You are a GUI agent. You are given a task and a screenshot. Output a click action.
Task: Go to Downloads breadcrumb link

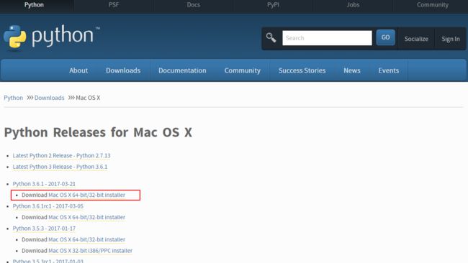pos(49,98)
